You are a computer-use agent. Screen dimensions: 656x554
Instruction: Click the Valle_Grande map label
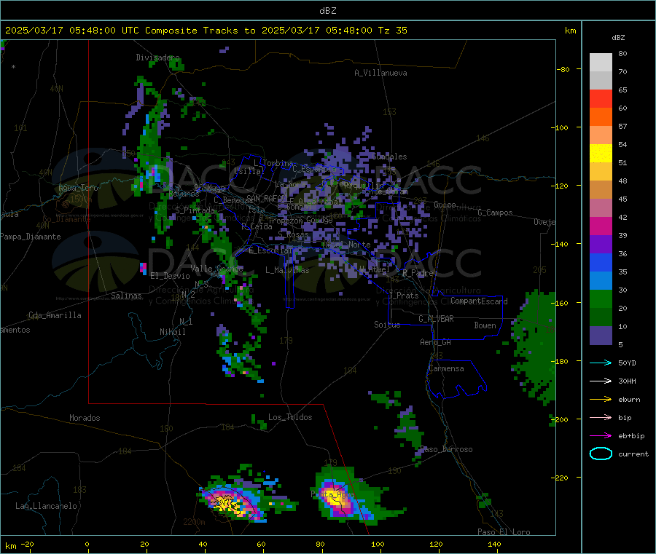pos(216,269)
